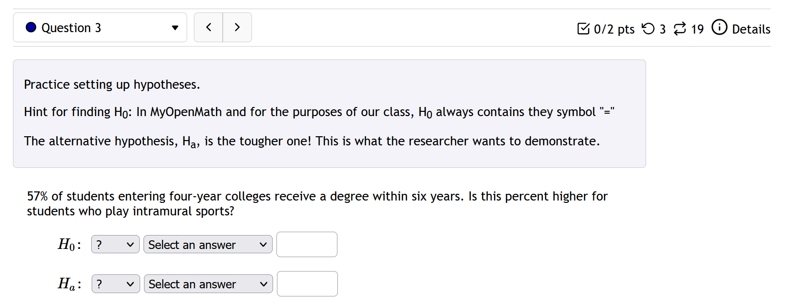Screen dimensions: 790x307
Task: Open the Ha Select an answer dropdown
Action: pyautogui.click(x=208, y=284)
